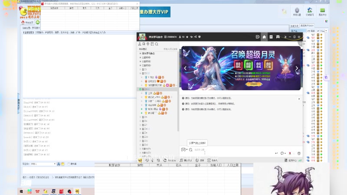Image resolution: width=347 pixels, height=195 pixels.
Task: Click the music note accompaniment button
Action: [x=186, y=160]
